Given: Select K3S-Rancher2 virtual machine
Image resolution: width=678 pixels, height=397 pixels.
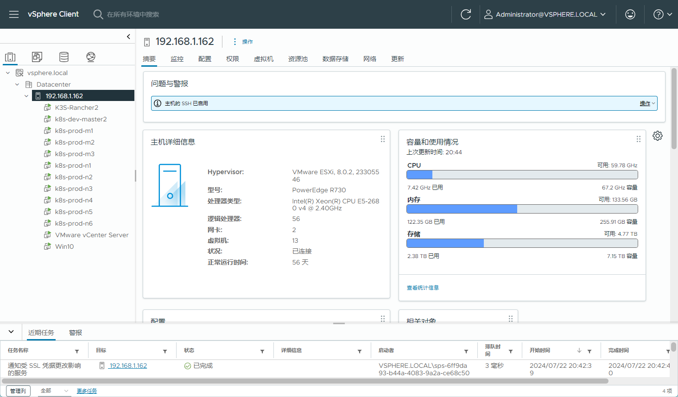Looking at the screenshot, I should pos(76,107).
